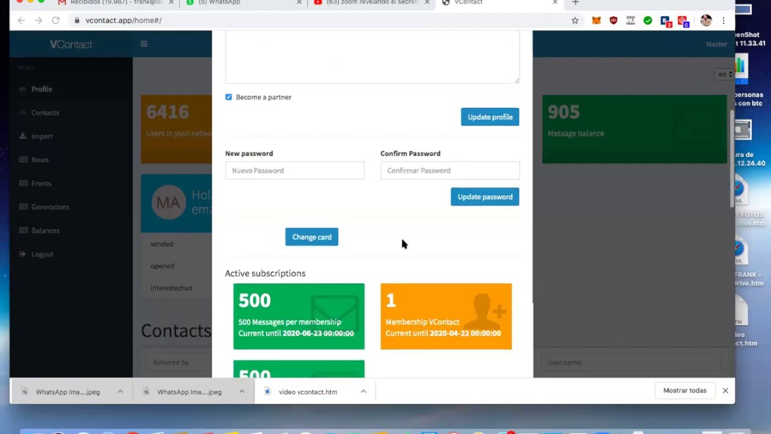
Task: Click Mostrar todas in downloads bar
Action: 685,391
